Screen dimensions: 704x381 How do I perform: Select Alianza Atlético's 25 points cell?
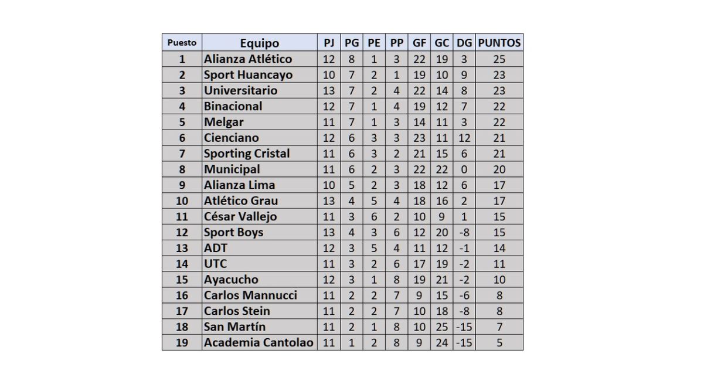click(x=499, y=59)
